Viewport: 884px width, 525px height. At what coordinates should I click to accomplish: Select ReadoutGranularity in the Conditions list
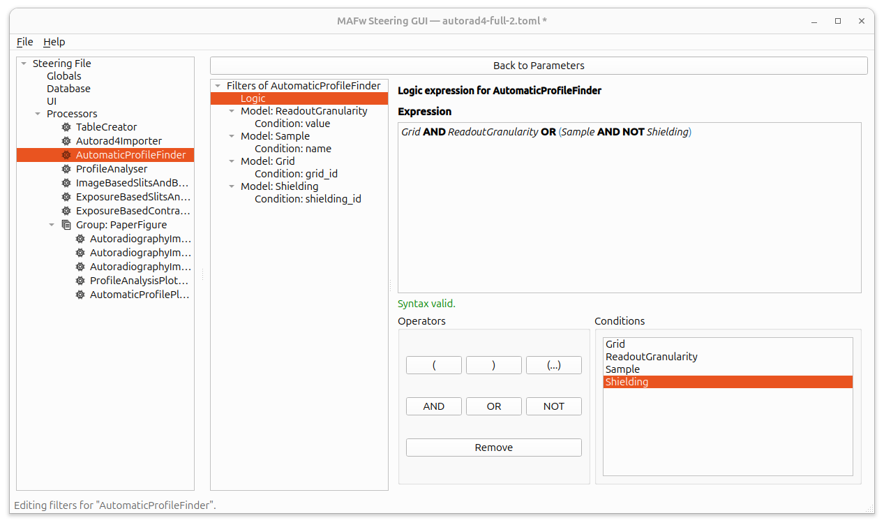651,357
